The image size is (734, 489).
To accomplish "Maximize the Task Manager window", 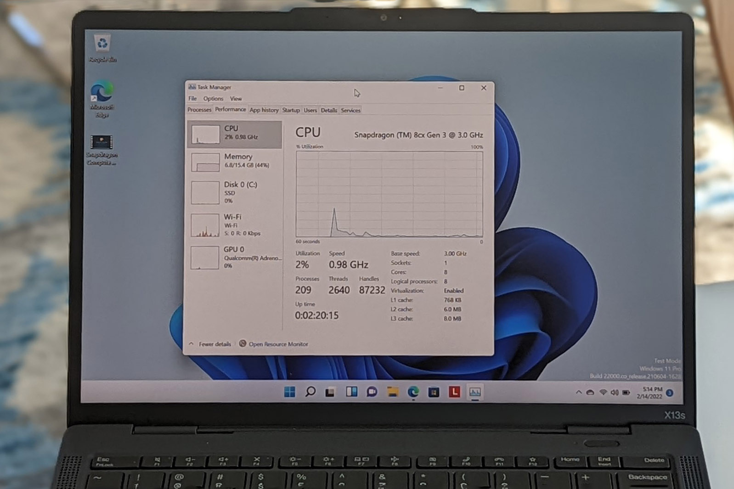I will point(462,88).
